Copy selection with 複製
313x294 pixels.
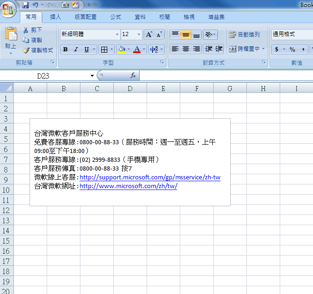pyautogui.click(x=32, y=40)
